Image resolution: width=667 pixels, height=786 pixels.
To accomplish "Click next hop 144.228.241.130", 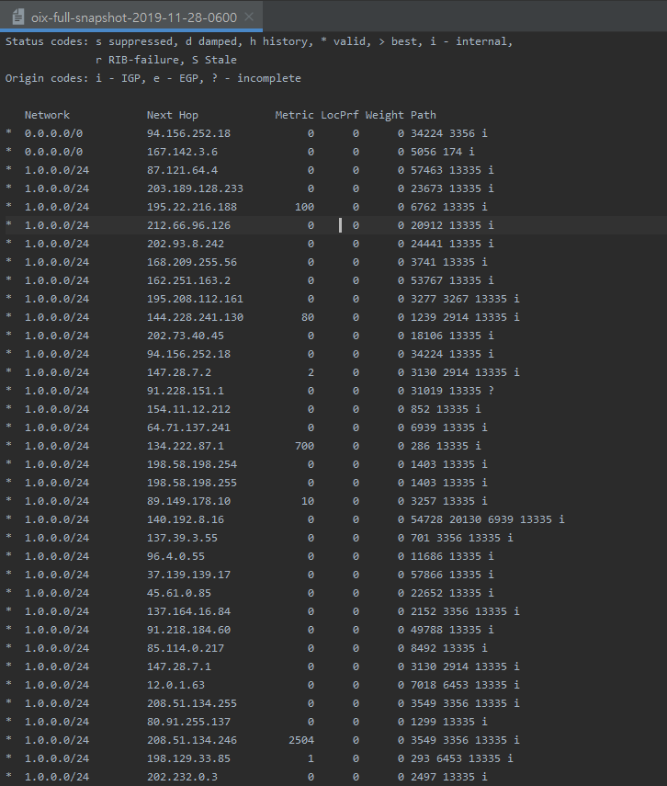I will point(195,317).
